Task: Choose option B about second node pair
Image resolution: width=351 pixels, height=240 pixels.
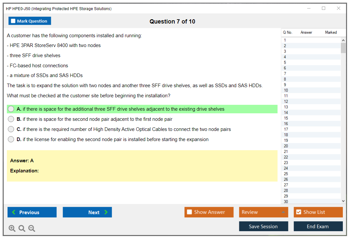Action: click(11, 119)
